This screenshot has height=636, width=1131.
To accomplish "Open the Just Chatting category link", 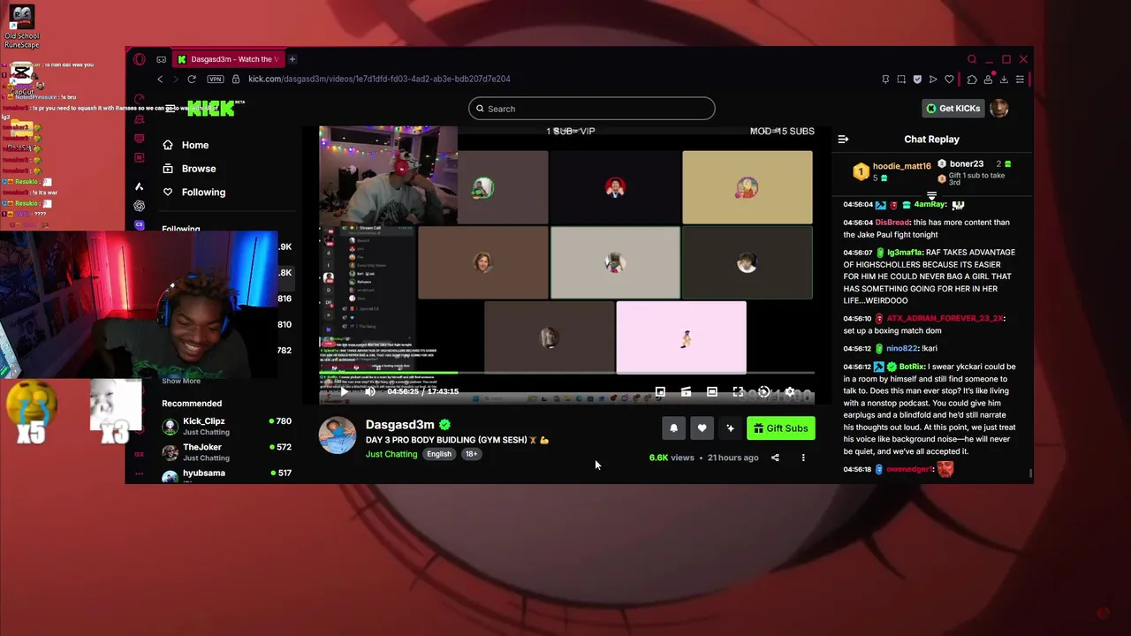I will point(391,454).
